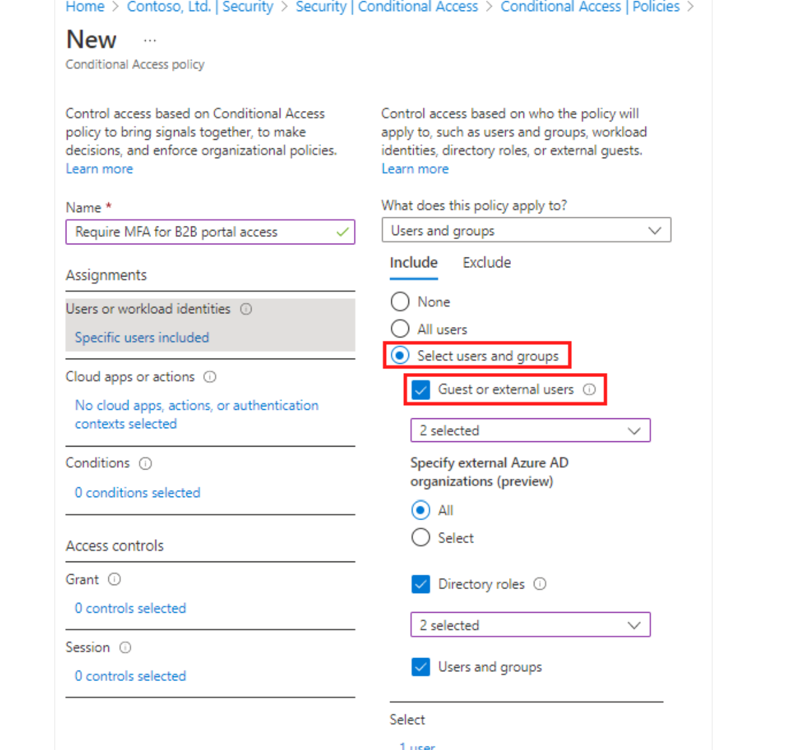View the Conditions info tooltip icon
The width and height of the screenshot is (809, 750).
point(144,463)
